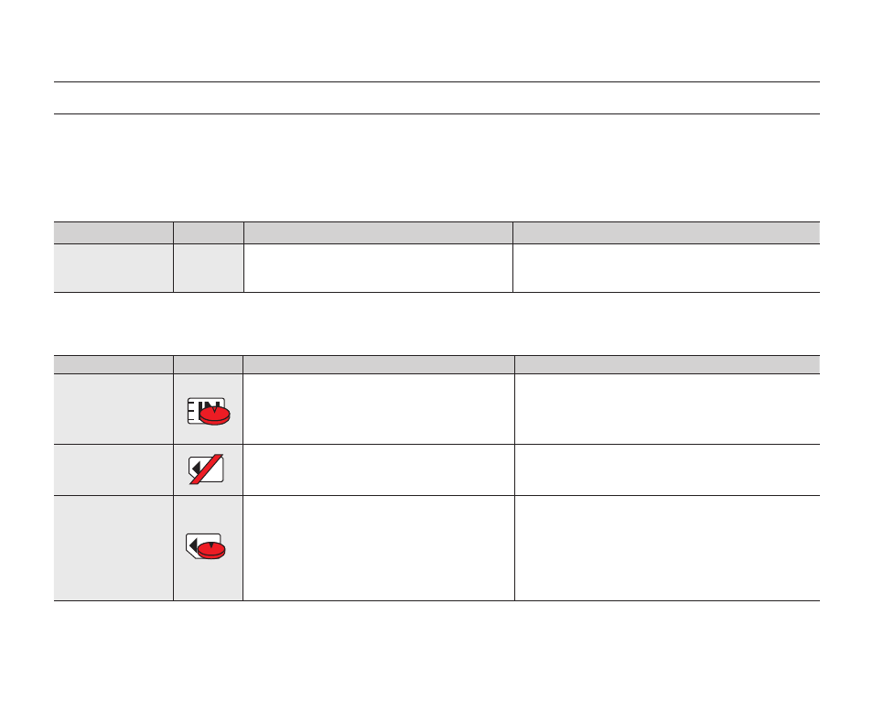Screen dimensions: 873x701
Task: Select the third header cell of upper table
Action: pos(378,232)
